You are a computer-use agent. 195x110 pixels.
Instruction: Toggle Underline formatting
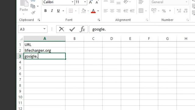coord(58,11)
